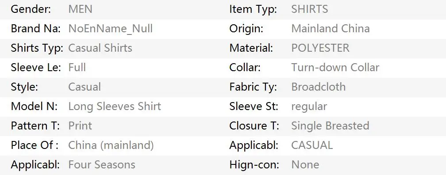Click the Gender label
The height and width of the screenshot is (175, 446).
pyautogui.click(x=31, y=9)
